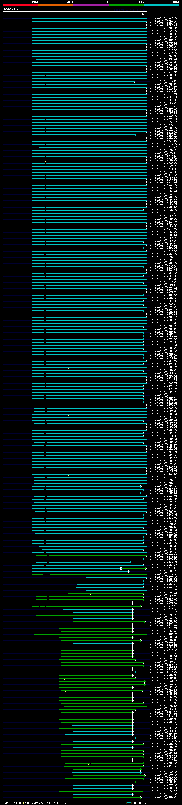Image resolution: width=182 pixels, height=805 pixels.
Task: Click the UniRef100_B5AHE7 label
Action: 163,194
